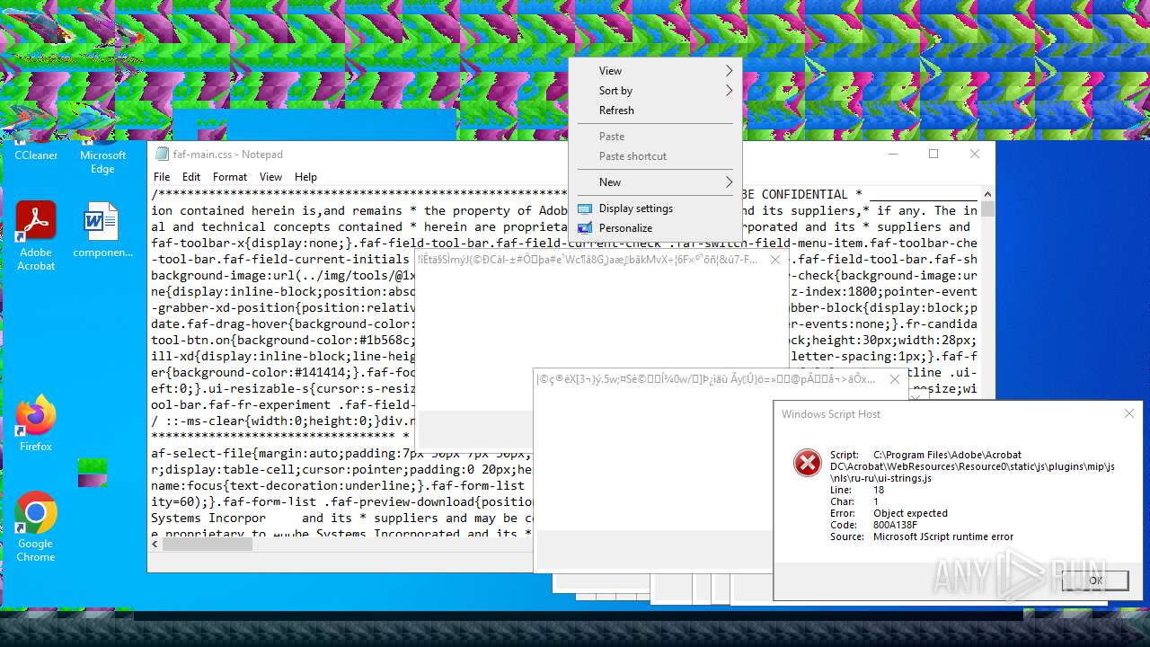The height and width of the screenshot is (647, 1150).
Task: Open Notepad View menu
Action: (x=270, y=177)
